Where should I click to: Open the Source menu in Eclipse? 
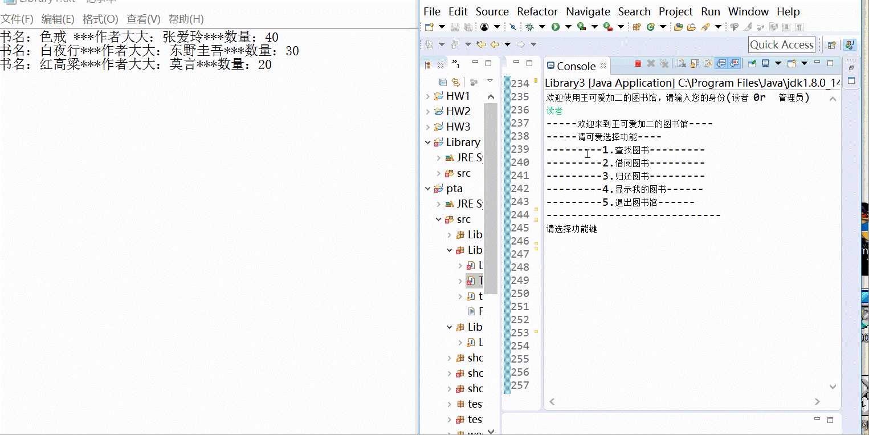click(492, 11)
